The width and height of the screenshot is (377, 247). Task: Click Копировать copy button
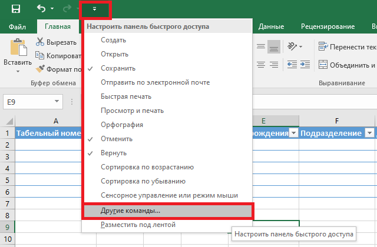coord(58,56)
